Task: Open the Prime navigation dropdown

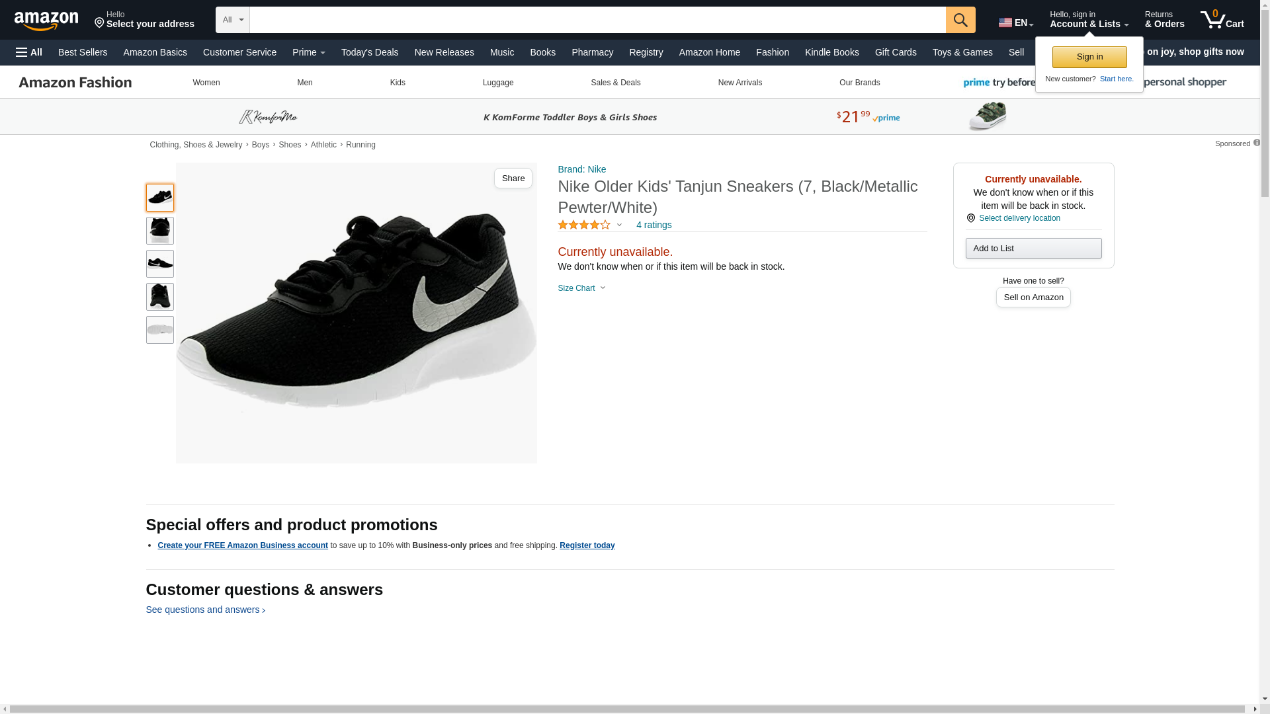Action: [x=308, y=52]
